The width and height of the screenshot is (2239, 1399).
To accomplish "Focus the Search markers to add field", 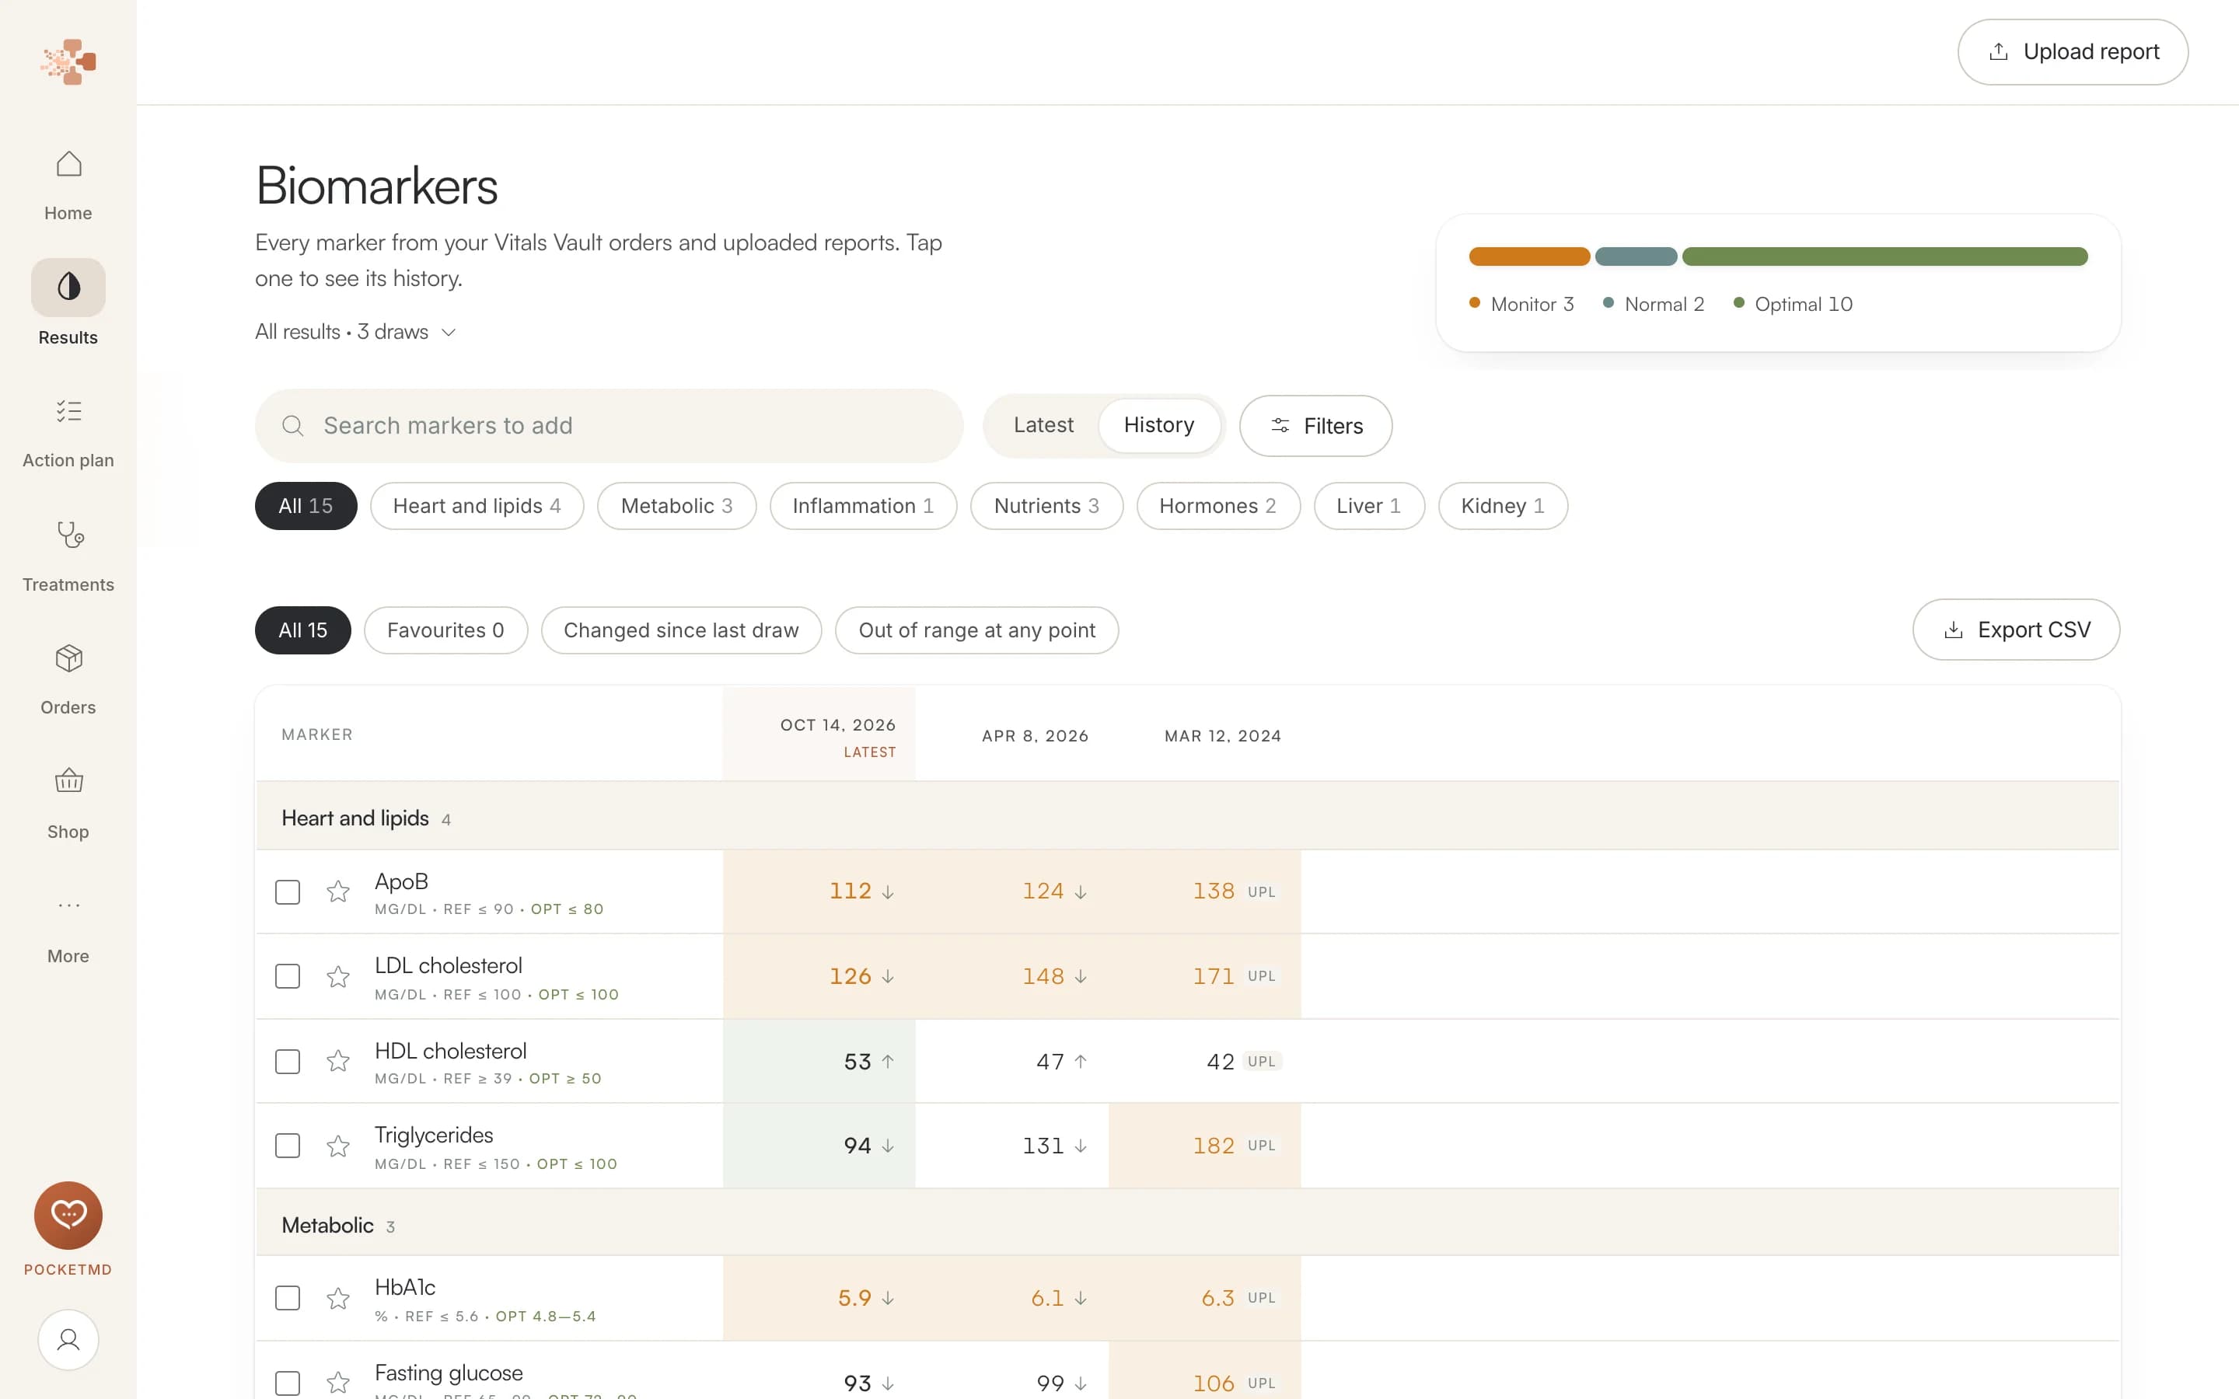I will click(x=609, y=426).
